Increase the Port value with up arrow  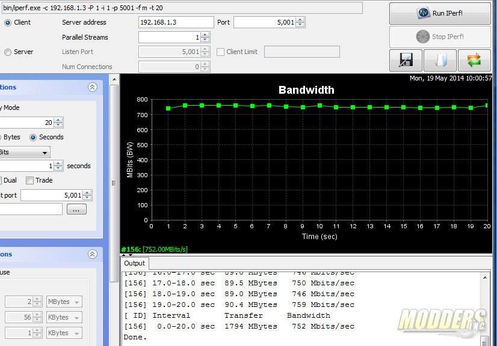300,20
